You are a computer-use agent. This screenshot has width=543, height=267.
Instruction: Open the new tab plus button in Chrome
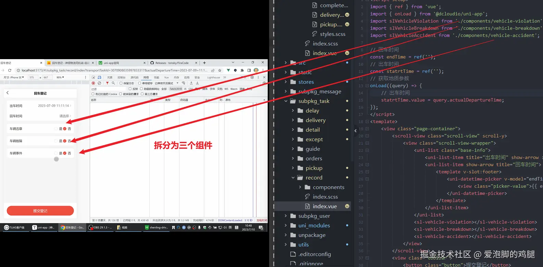point(204,63)
